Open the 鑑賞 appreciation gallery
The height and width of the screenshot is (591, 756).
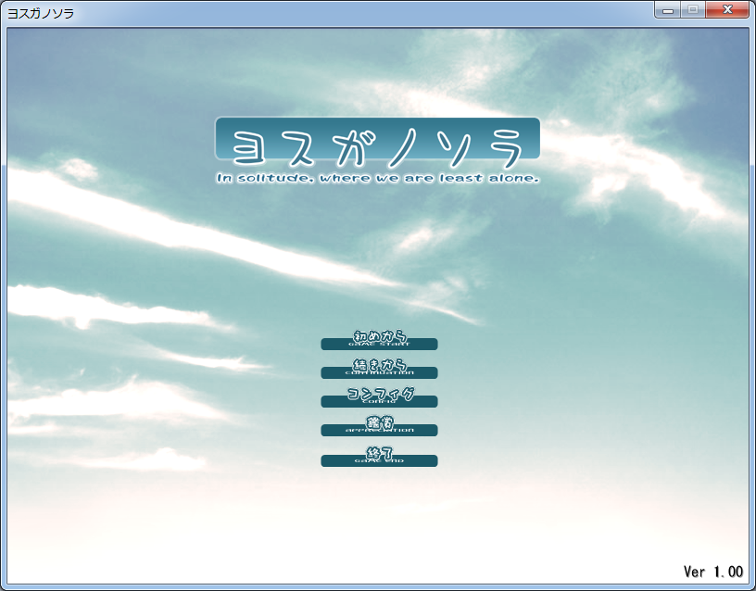[379, 426]
